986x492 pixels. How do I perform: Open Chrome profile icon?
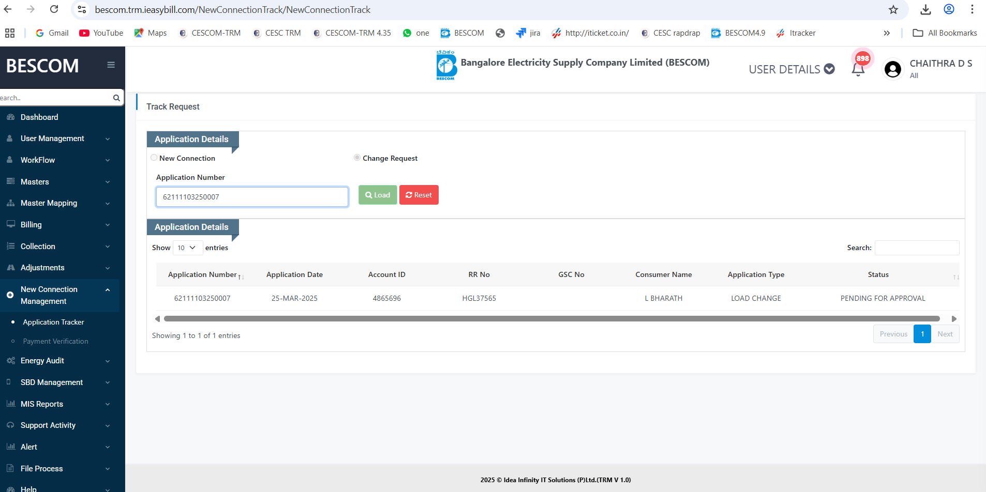coord(949,9)
